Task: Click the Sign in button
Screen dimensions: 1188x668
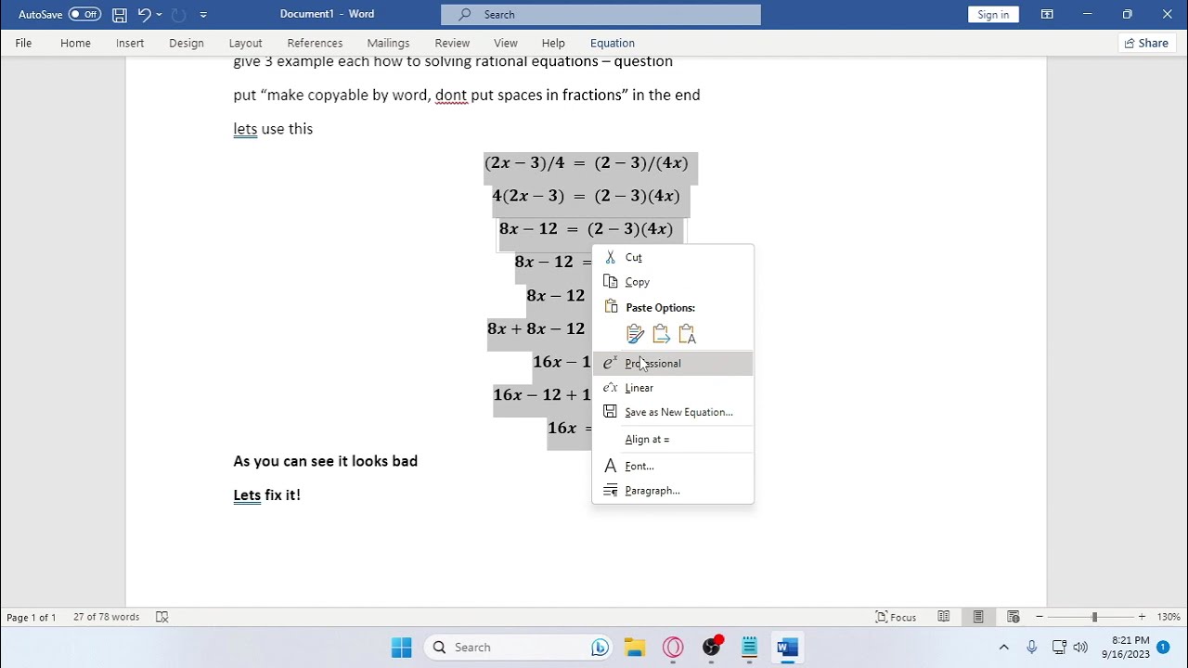Action: (x=993, y=14)
